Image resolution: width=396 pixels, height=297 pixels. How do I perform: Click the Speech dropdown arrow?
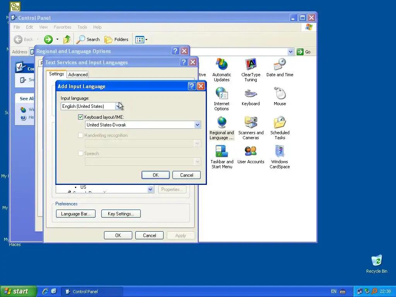coord(197,162)
